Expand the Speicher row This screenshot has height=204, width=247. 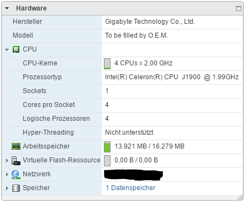tap(7, 188)
